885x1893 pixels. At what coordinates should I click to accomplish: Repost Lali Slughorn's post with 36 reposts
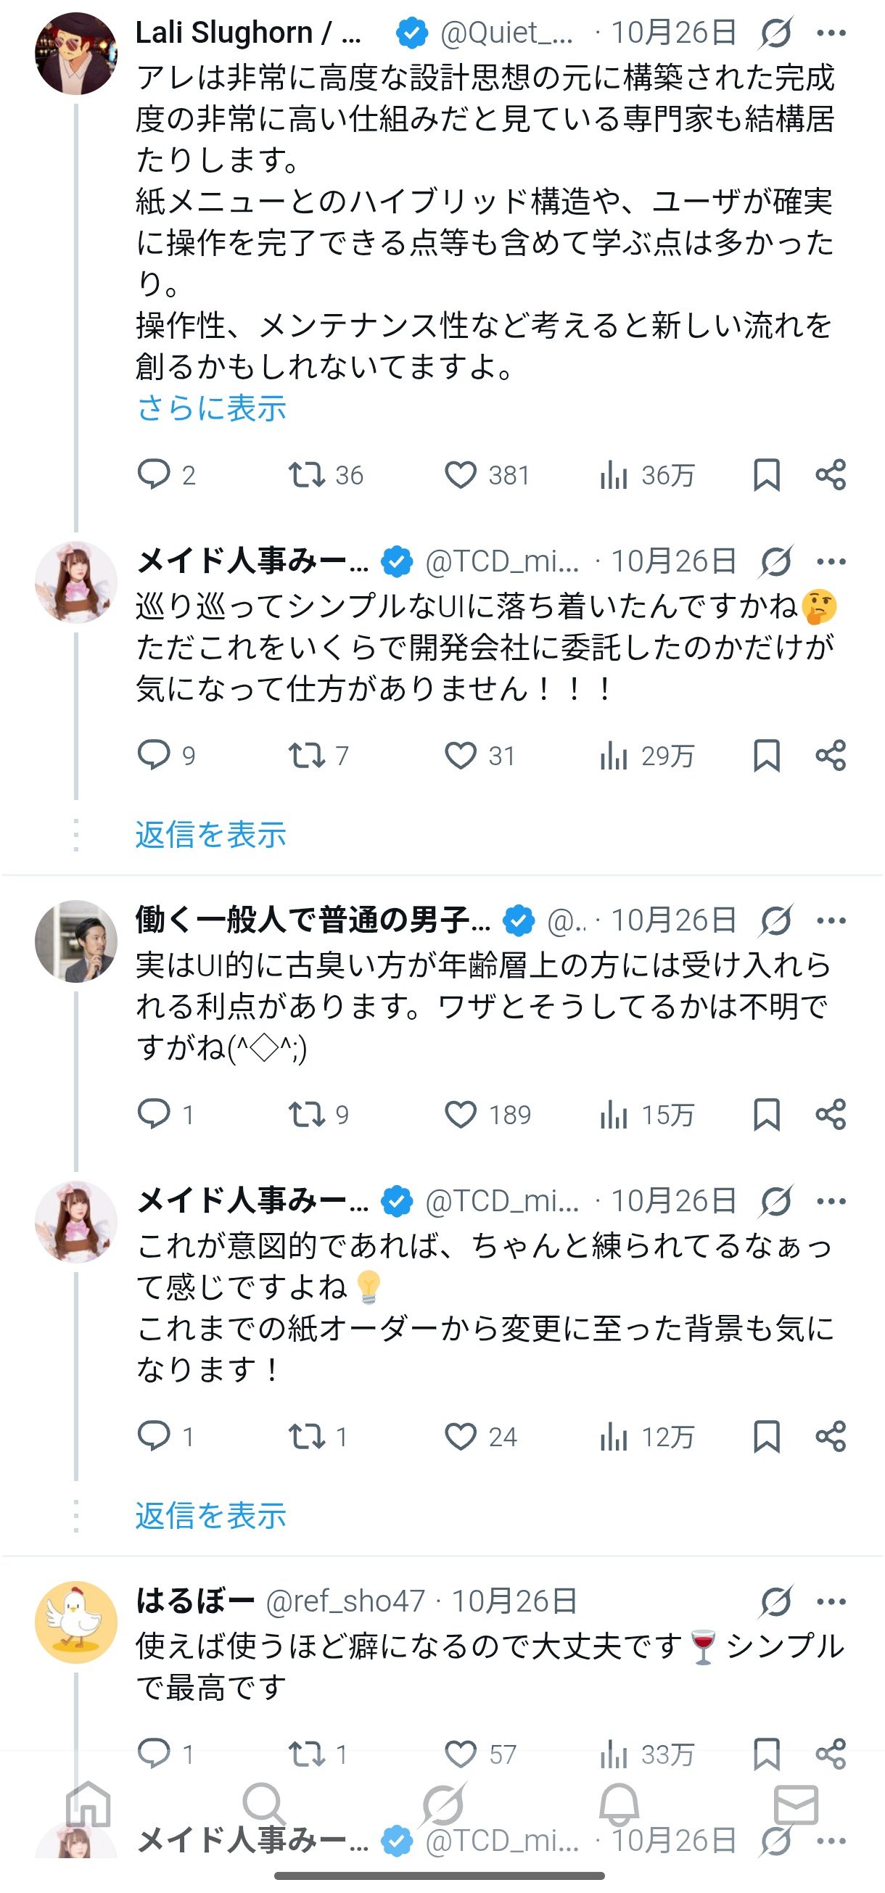tap(307, 475)
